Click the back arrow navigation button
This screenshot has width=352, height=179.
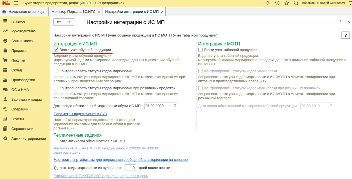[59, 22]
